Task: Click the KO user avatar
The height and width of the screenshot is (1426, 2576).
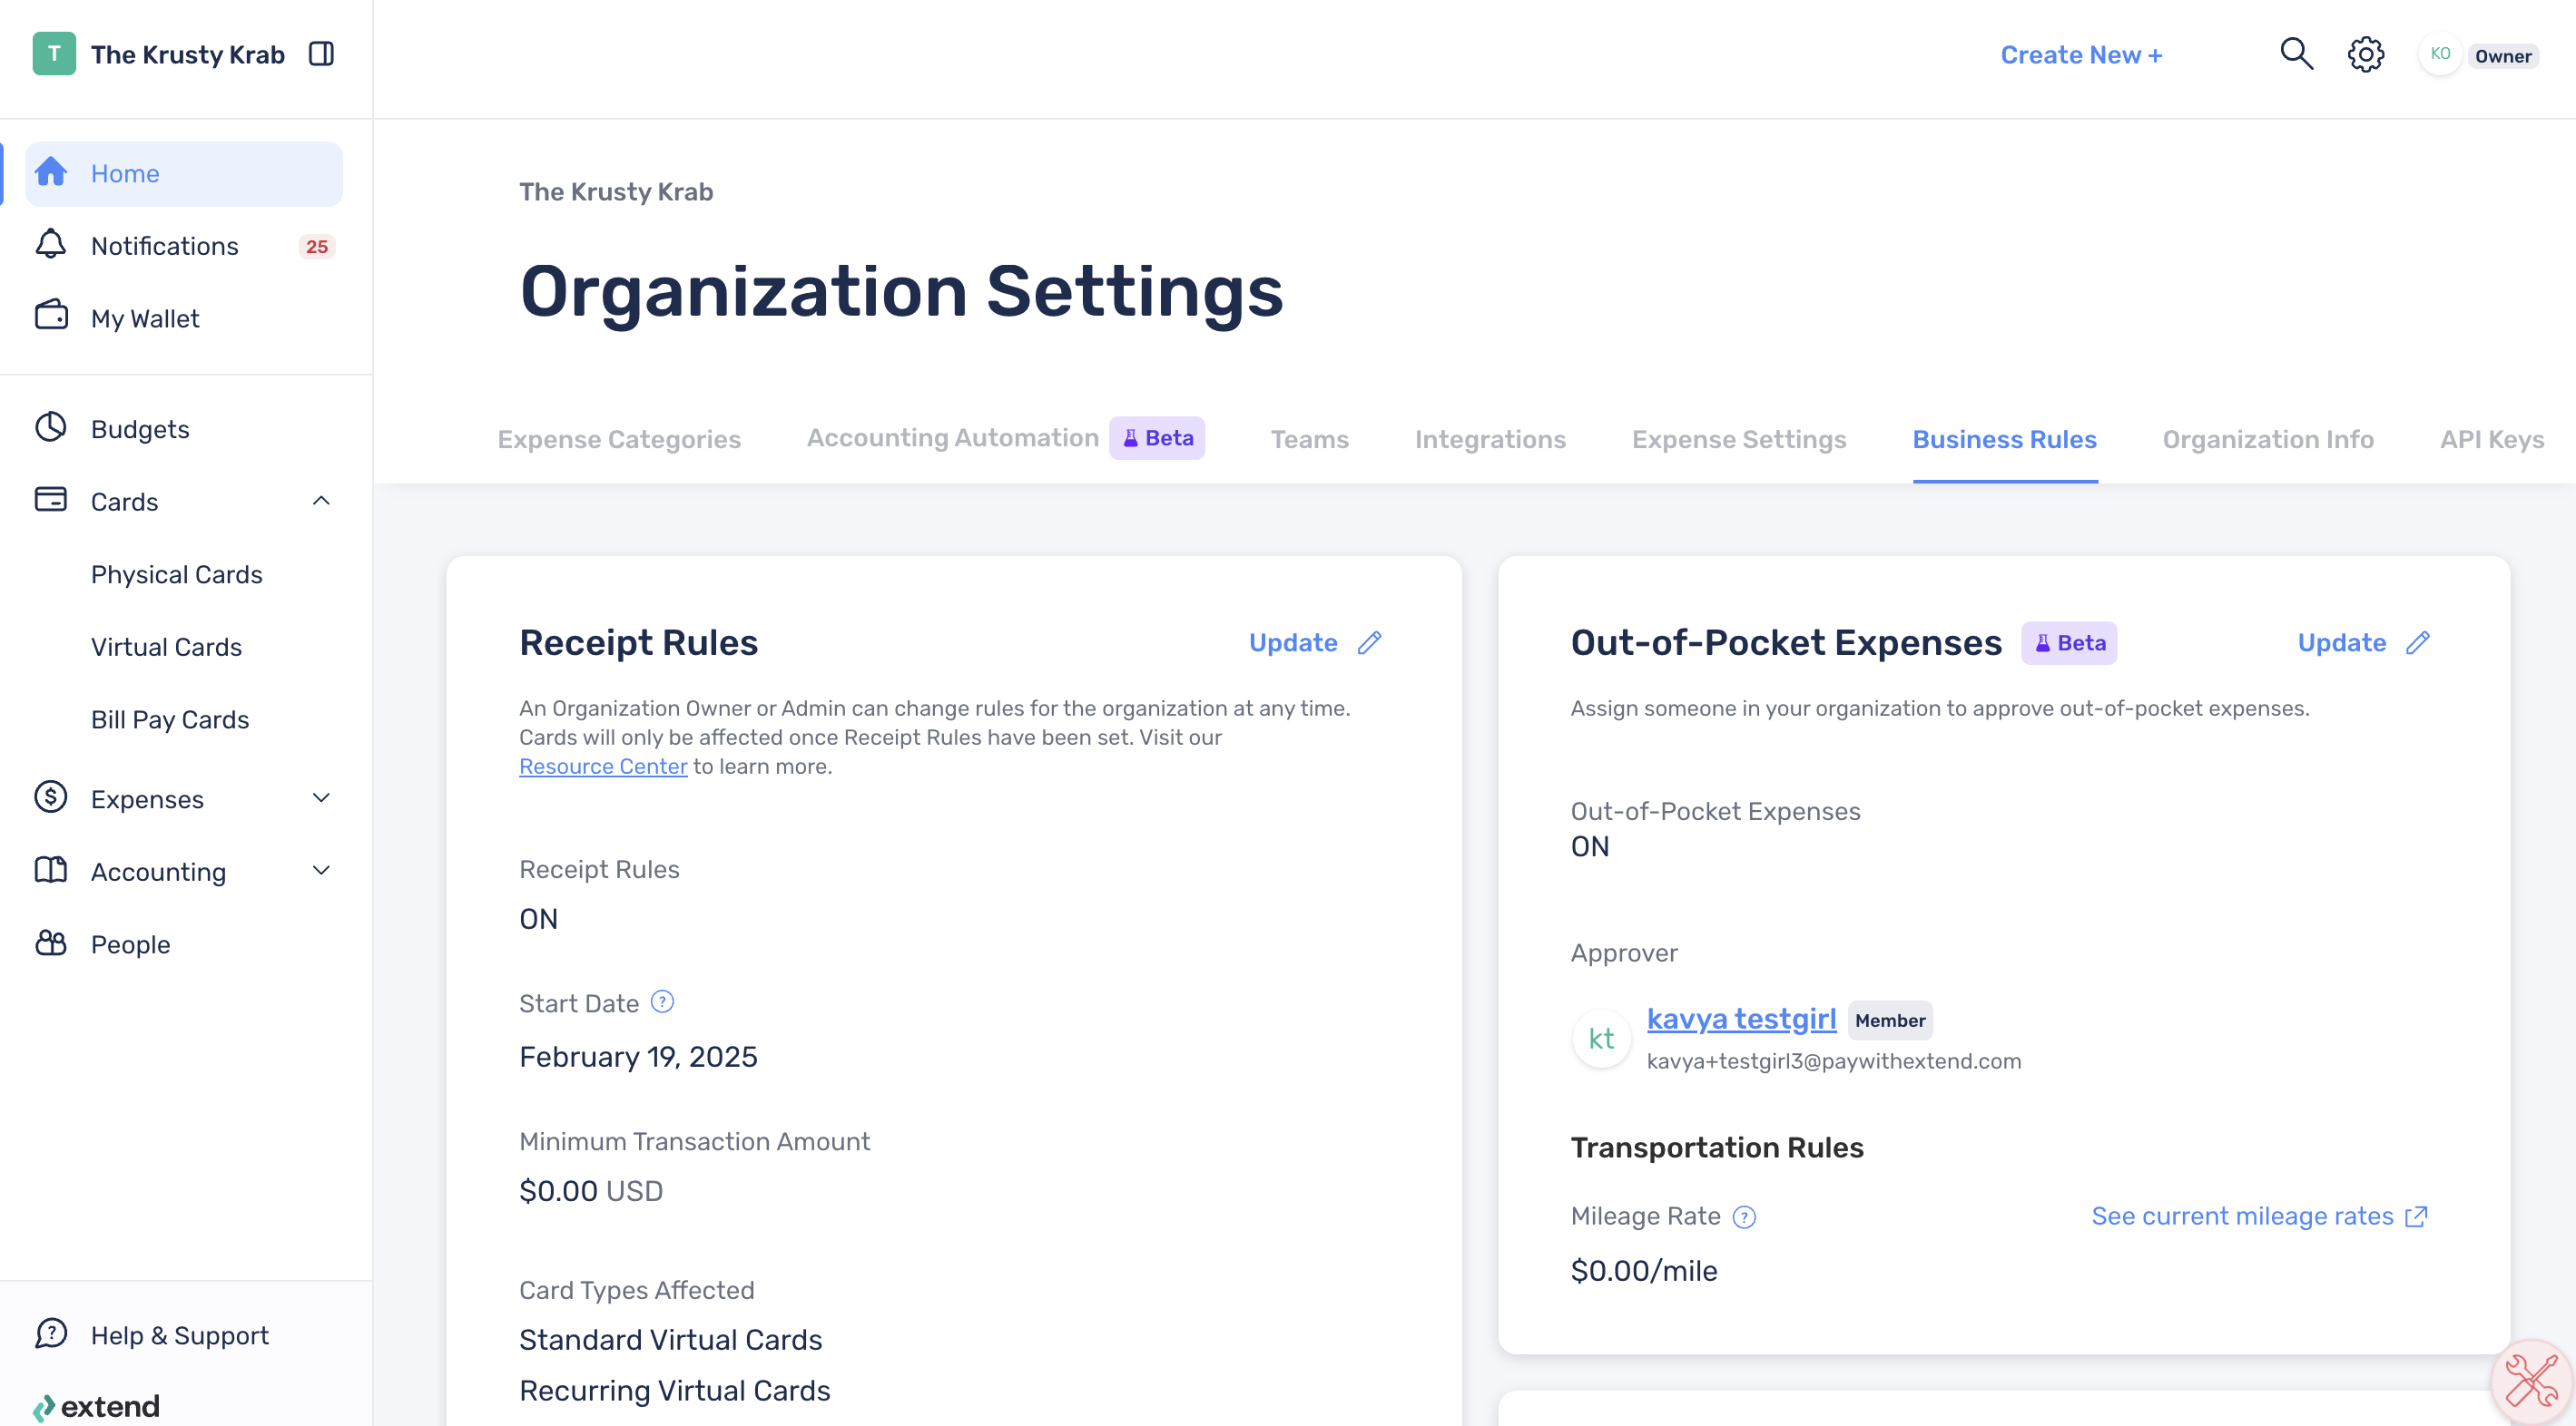Action: [2440, 54]
